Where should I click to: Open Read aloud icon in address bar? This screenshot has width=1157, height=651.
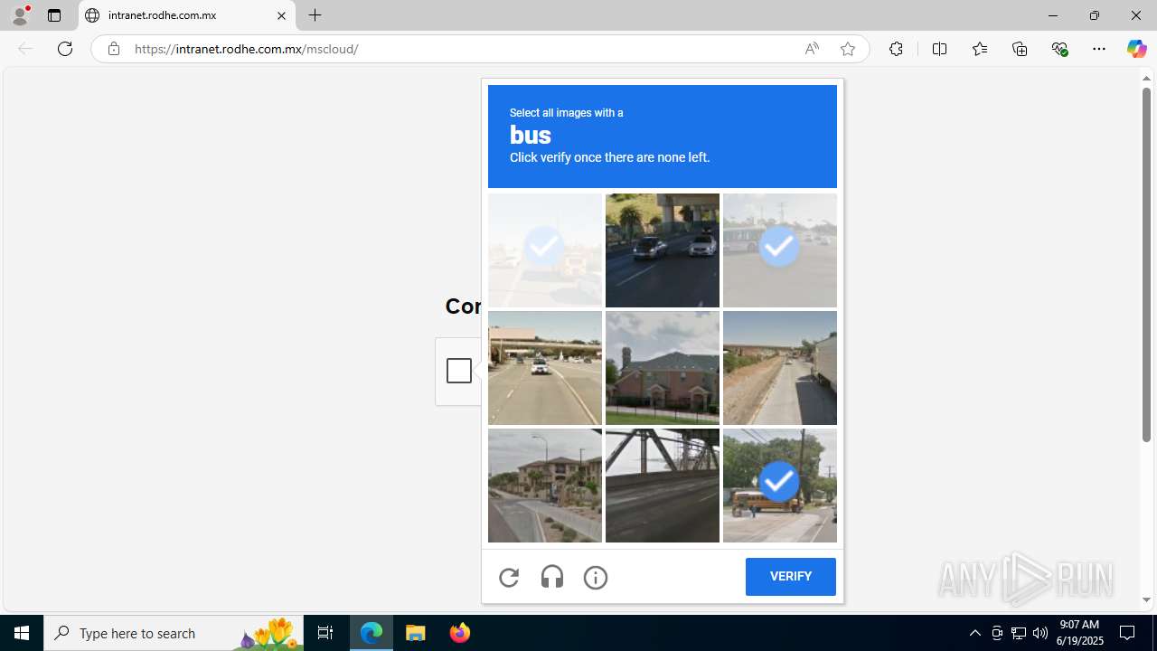(x=812, y=49)
